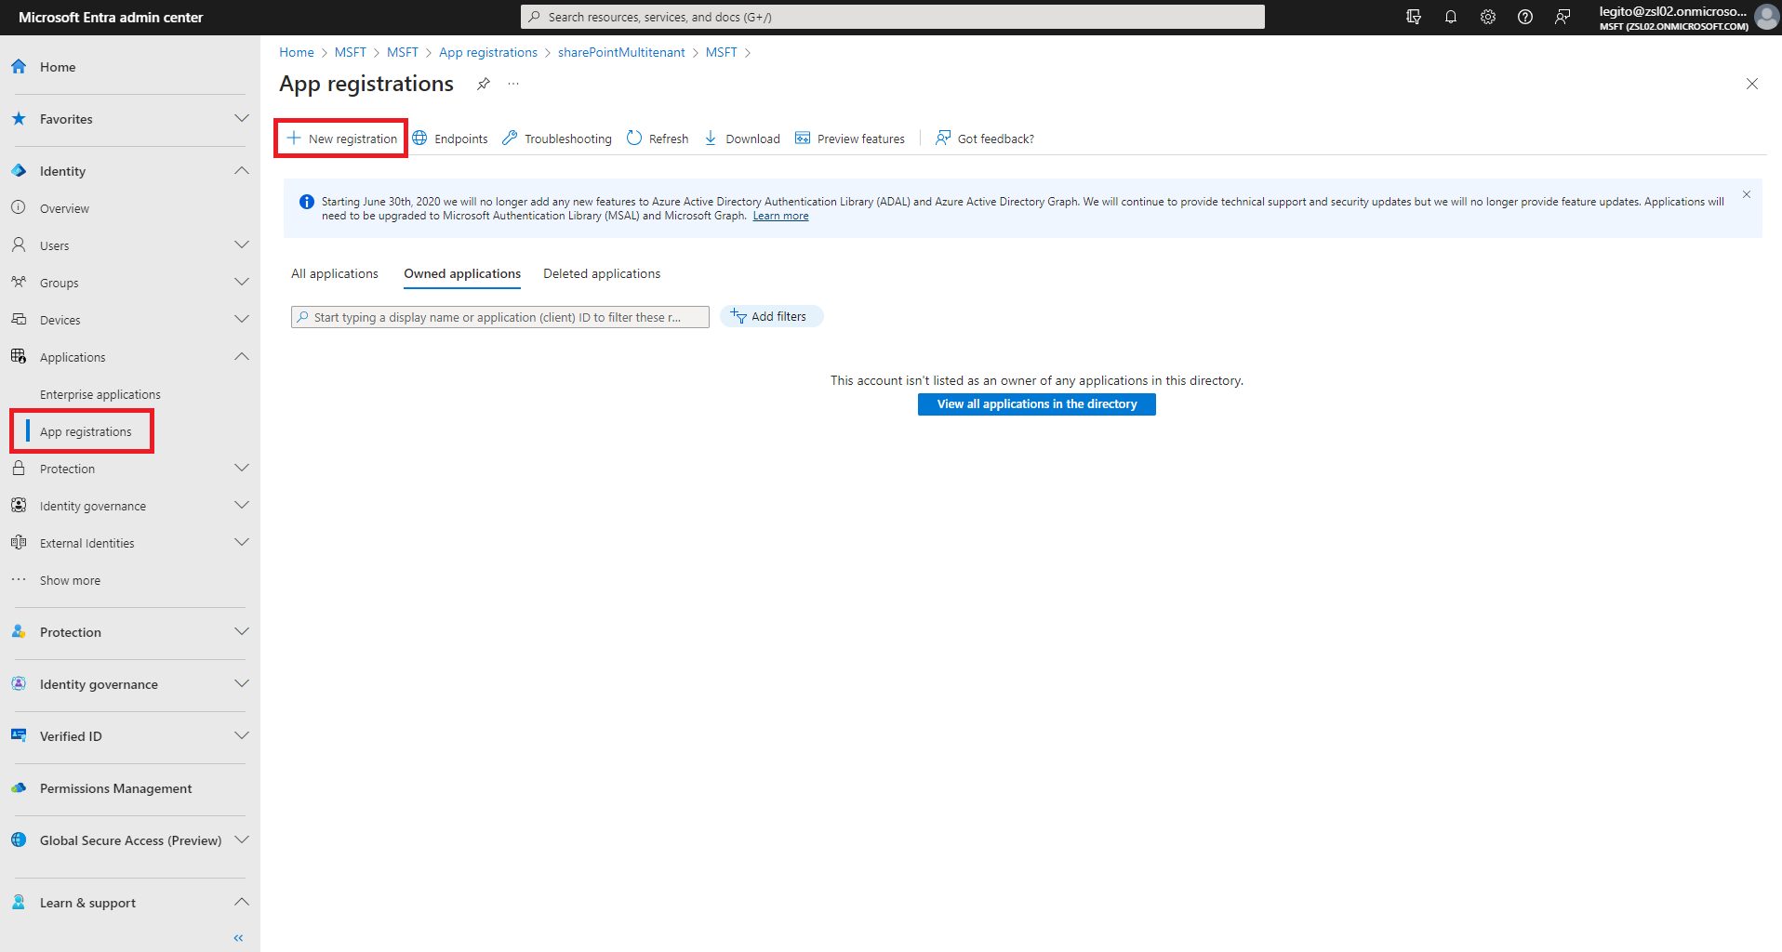Pin the App registrations page
The width and height of the screenshot is (1782, 952).
484,84
